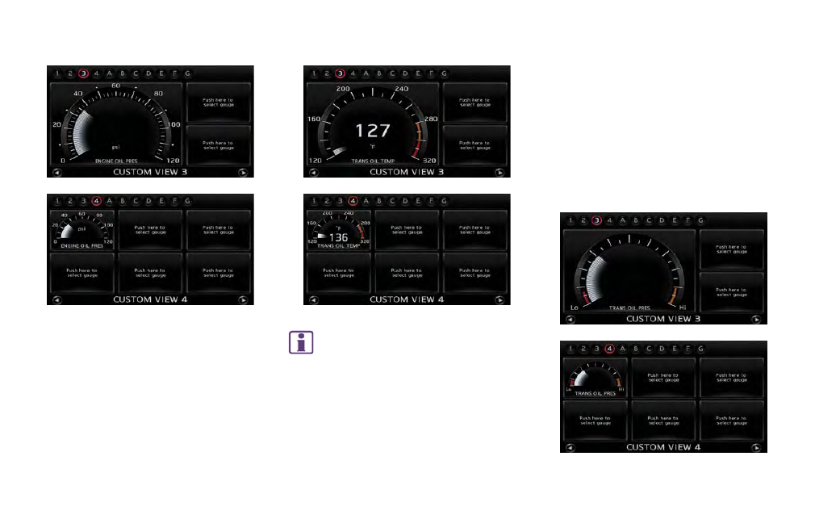The image size is (815, 519).
Task: Tap right arrow on Engine Oil Pres View 3 screen
Action: tap(243, 172)
